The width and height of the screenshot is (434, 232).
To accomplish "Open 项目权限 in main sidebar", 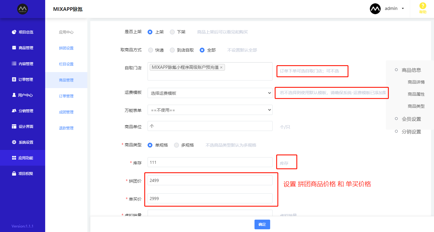I will [23, 173].
